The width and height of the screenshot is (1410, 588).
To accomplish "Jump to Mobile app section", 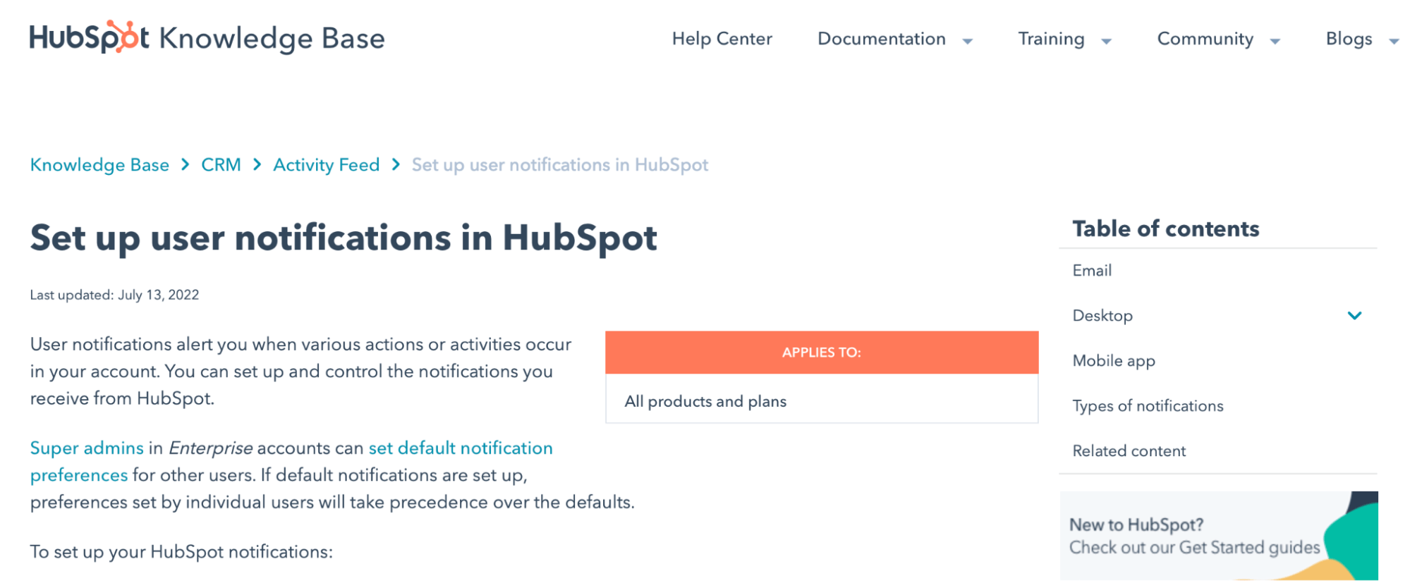I will coord(1114,361).
